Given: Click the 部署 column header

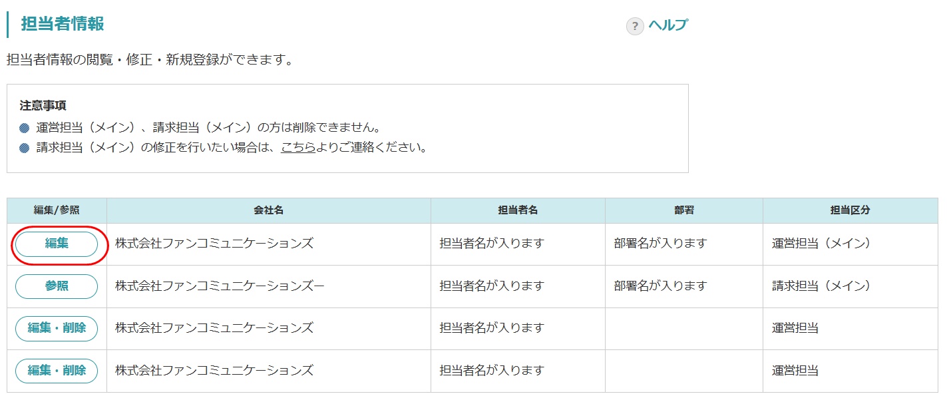Looking at the screenshot, I should (683, 210).
